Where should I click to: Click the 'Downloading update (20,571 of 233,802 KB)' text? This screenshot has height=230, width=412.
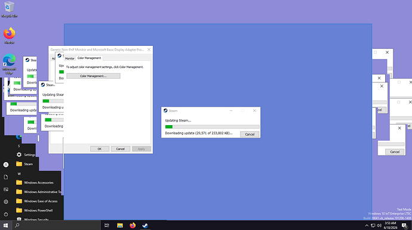(x=199, y=133)
